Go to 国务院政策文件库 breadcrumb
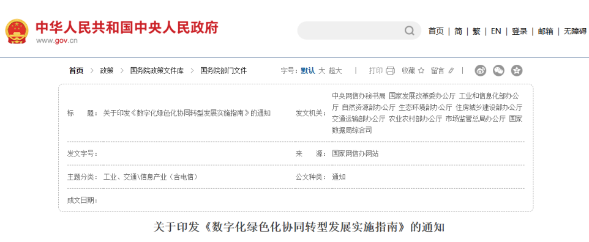589x242 pixels. point(157,70)
